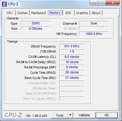Select the DDR3 type value

click(35, 23)
